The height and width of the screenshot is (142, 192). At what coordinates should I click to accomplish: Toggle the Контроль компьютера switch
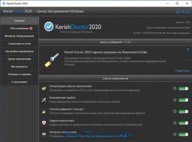click(183, 134)
